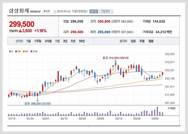Click the 하한가 207,500 text
The height and width of the screenshot is (134, 188).
click(122, 32)
